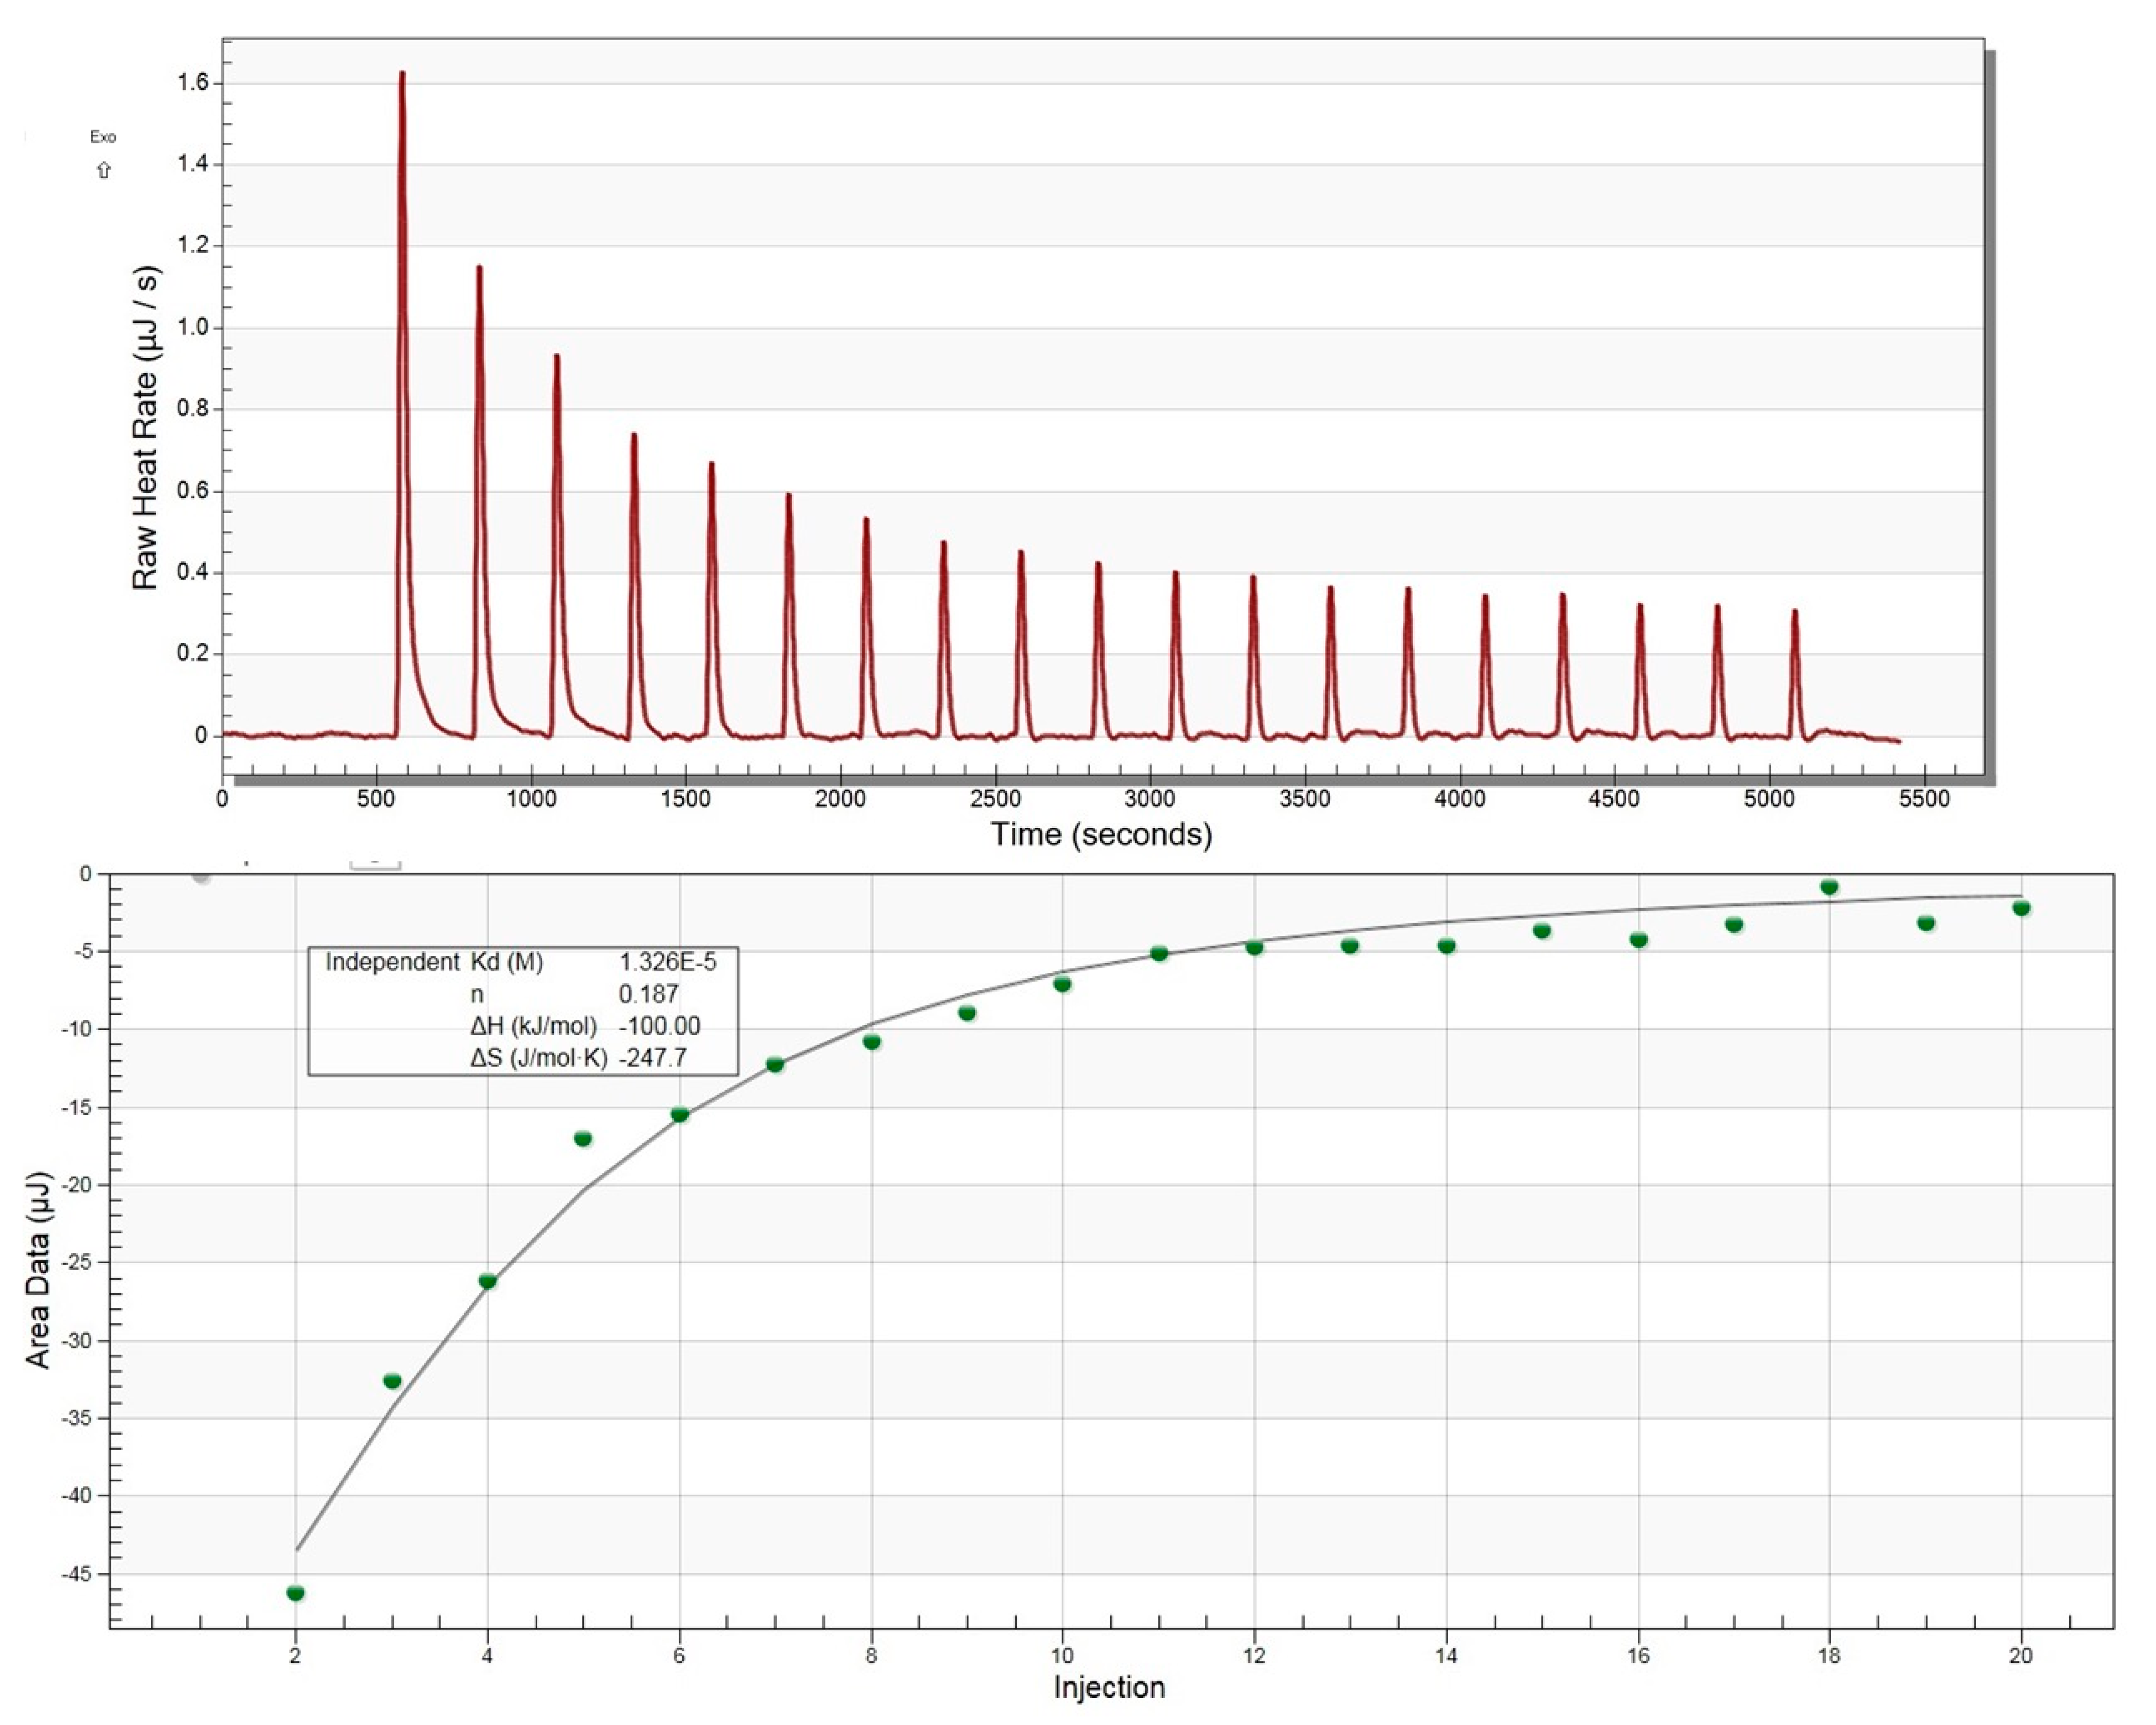Click the 'Injection' x-axis title
Image resolution: width=2156 pixels, height=1725 pixels.
coord(1110,1688)
